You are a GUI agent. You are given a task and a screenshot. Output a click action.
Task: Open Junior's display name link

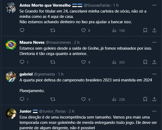[26, 111]
